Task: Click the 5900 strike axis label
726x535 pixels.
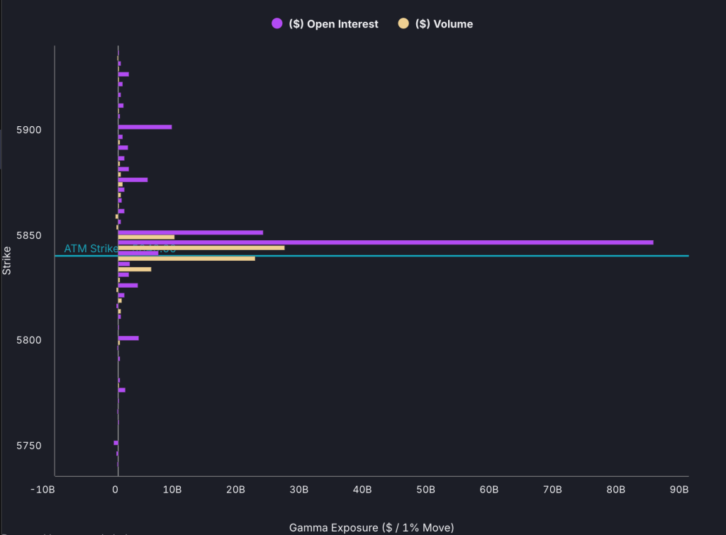Action: [30, 130]
